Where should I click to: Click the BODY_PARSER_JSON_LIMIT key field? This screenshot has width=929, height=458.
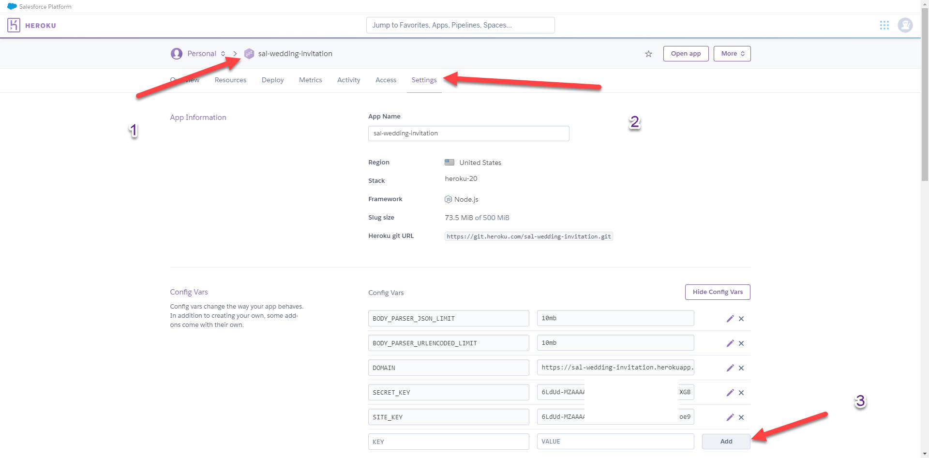pyautogui.click(x=449, y=318)
